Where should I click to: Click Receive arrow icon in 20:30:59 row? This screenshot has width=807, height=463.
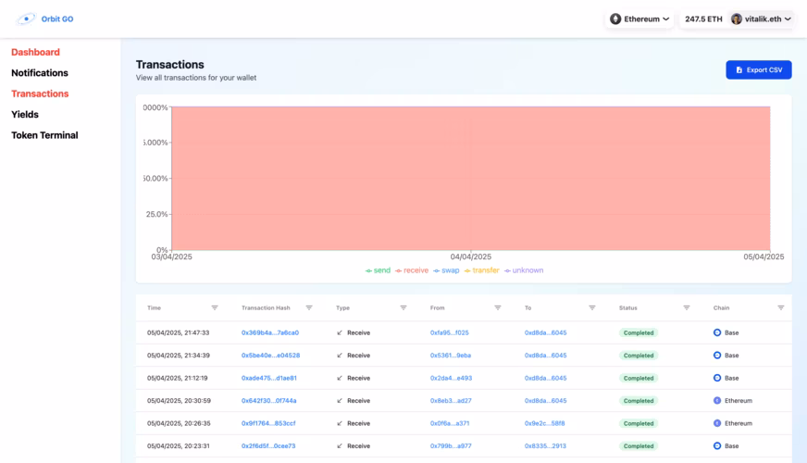[340, 401]
